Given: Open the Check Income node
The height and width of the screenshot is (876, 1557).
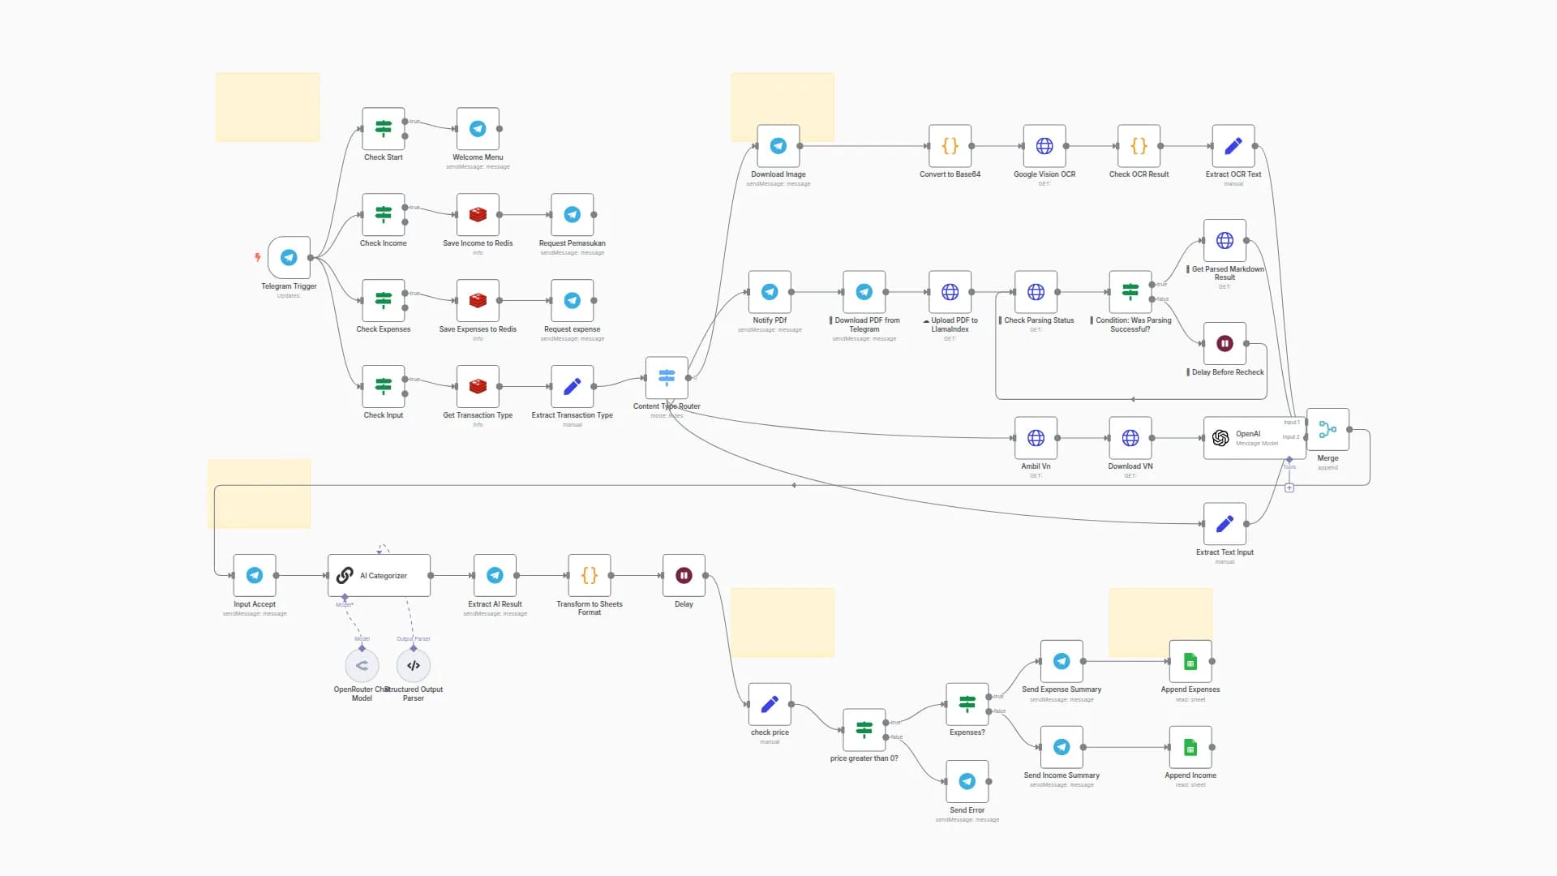Looking at the screenshot, I should coord(384,215).
